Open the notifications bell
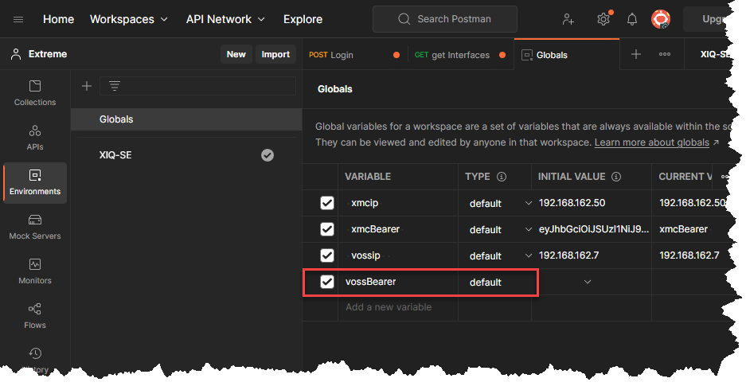Viewport: 746px width, 386px height. [632, 19]
